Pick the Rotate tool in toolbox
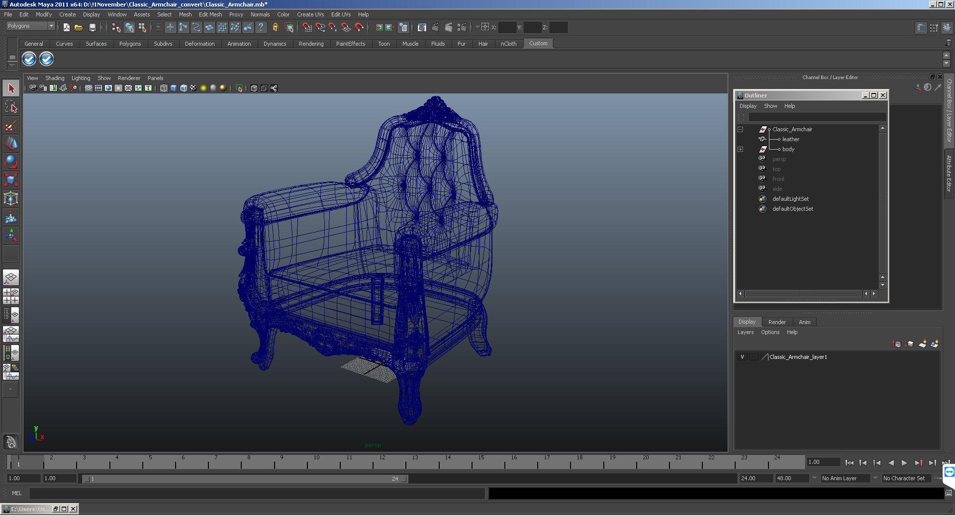The width and height of the screenshot is (955, 517). pos(11,162)
